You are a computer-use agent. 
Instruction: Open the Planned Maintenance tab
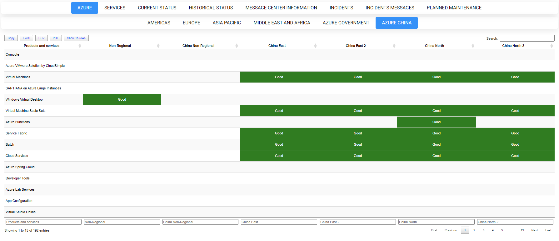tap(454, 8)
